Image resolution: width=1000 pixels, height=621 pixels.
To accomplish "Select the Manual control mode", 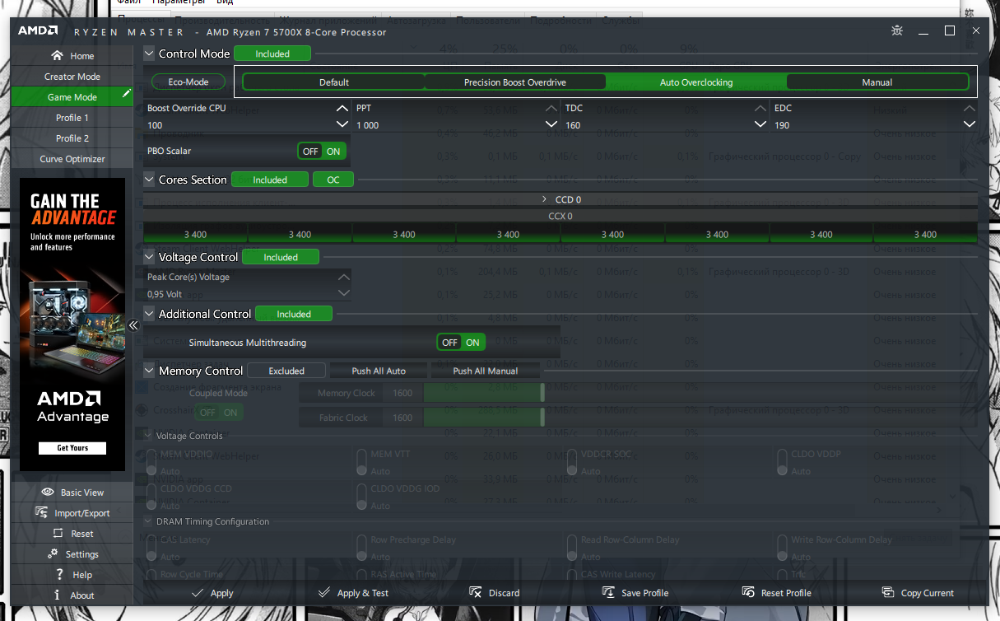I will click(877, 82).
